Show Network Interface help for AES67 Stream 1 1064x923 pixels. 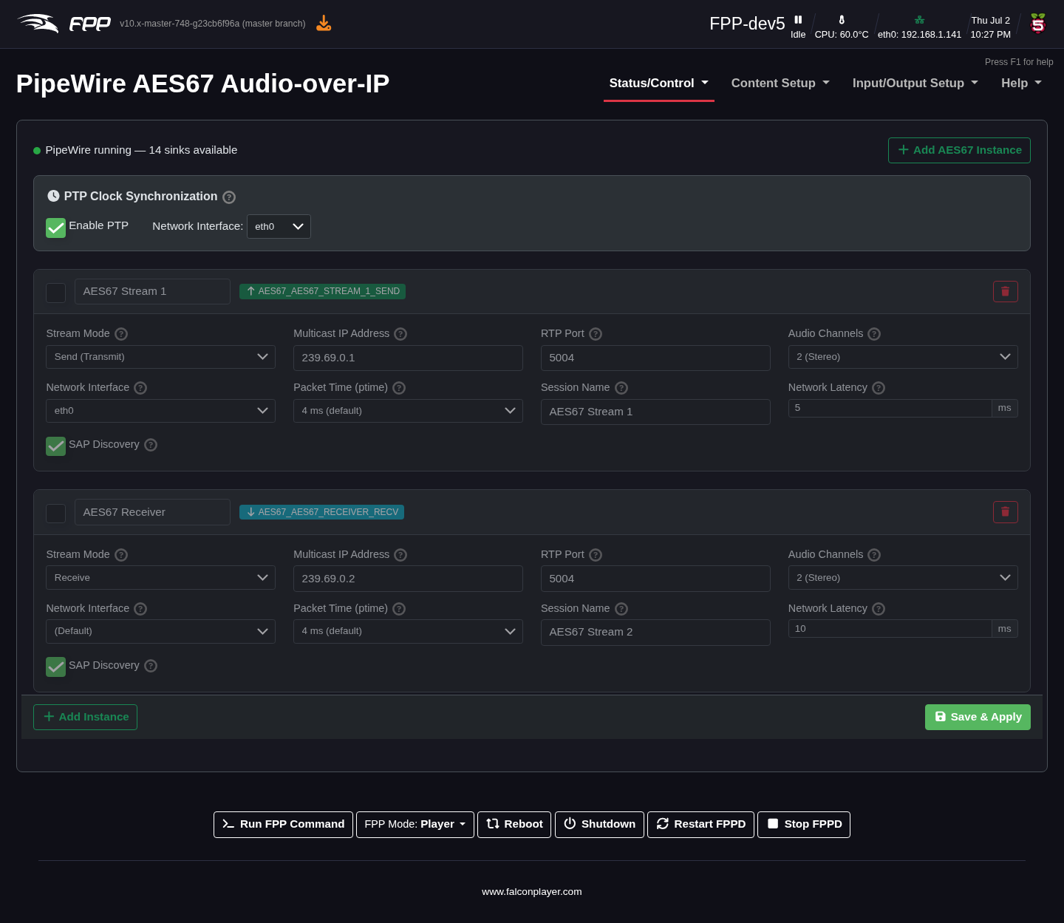140,388
